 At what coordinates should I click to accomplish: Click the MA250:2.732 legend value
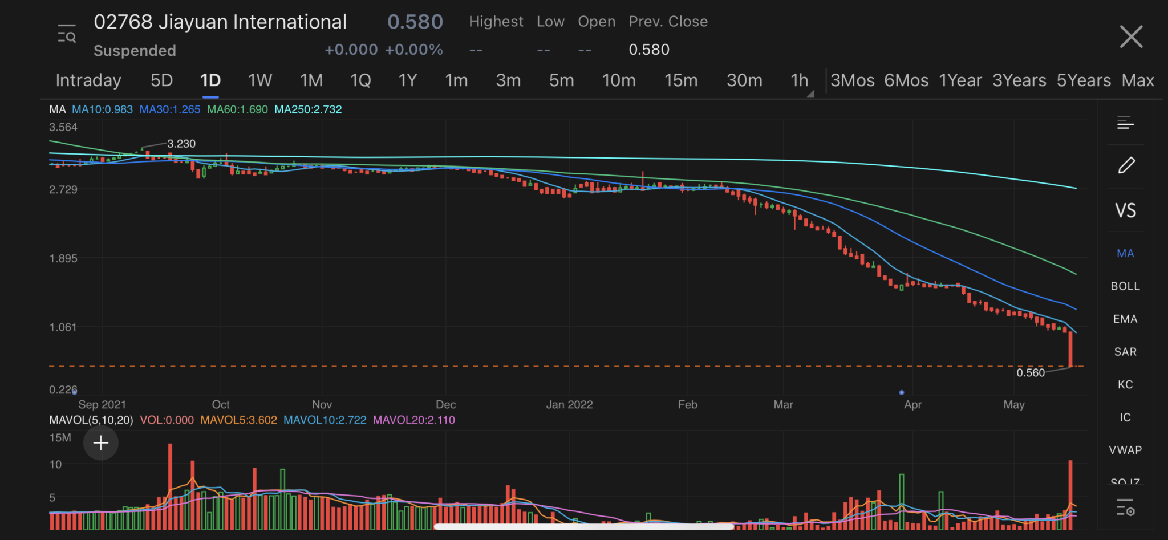308,109
